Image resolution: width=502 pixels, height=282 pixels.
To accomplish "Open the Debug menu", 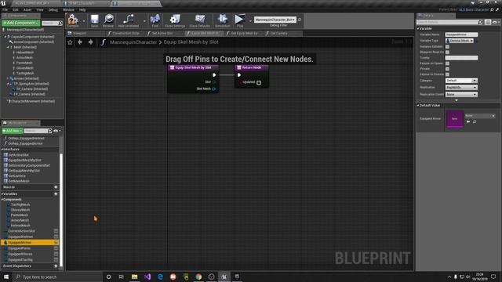I will tap(53, 10).
